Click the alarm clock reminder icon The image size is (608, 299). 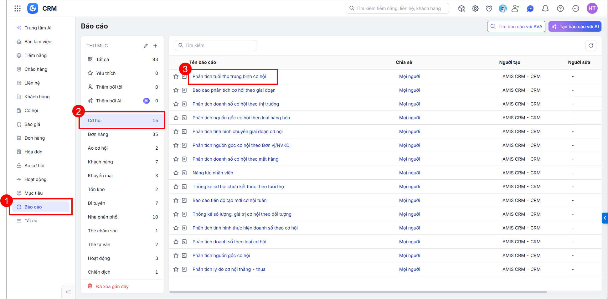pos(489,8)
